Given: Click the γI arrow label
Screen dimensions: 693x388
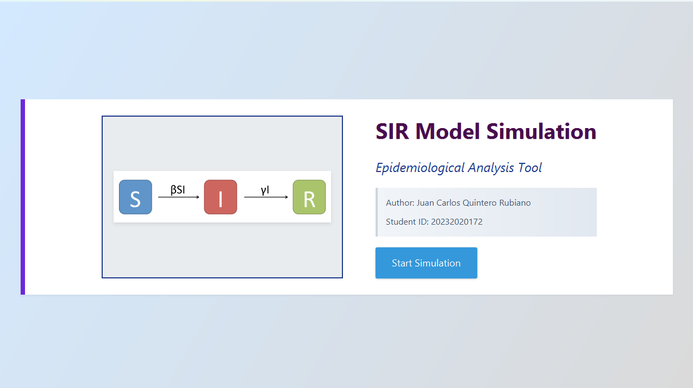Looking at the screenshot, I should pyautogui.click(x=265, y=190).
